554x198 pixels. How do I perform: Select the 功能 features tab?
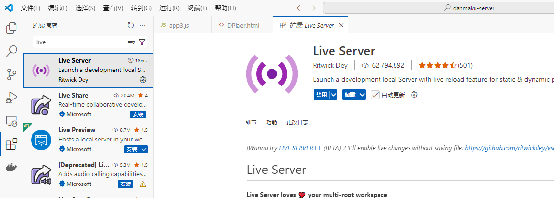tap(272, 122)
